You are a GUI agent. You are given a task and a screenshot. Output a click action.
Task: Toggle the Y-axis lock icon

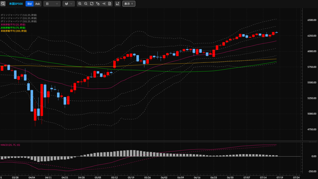click(x=98, y=4)
